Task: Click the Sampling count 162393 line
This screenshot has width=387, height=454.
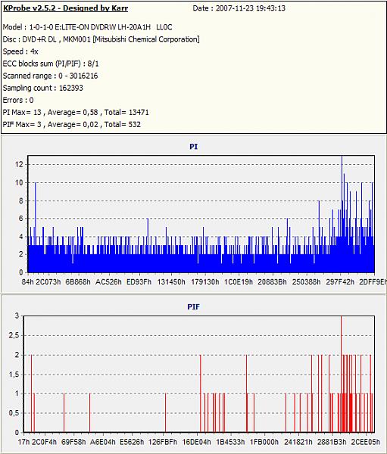Action: [x=43, y=88]
